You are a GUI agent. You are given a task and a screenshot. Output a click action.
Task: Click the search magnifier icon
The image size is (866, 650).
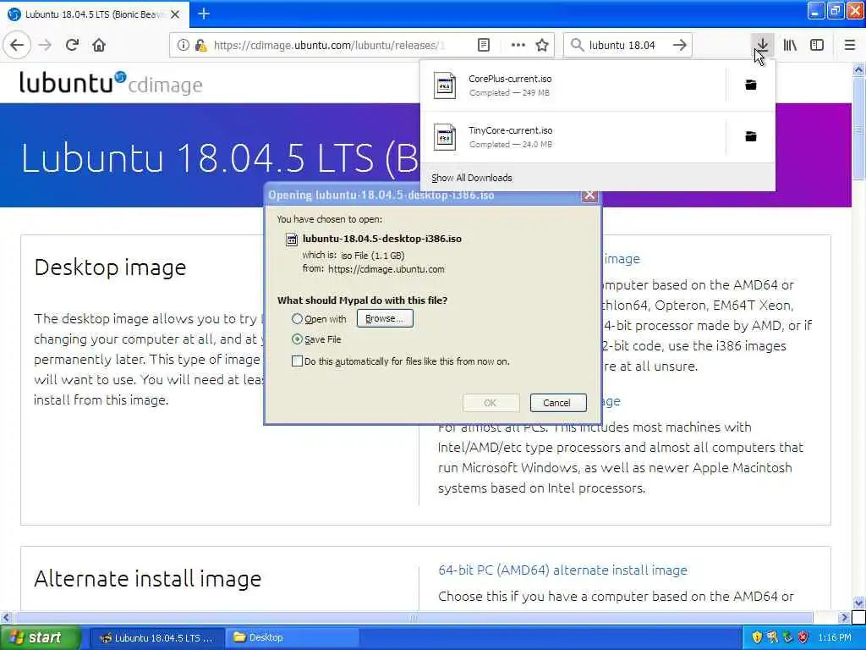pos(577,45)
